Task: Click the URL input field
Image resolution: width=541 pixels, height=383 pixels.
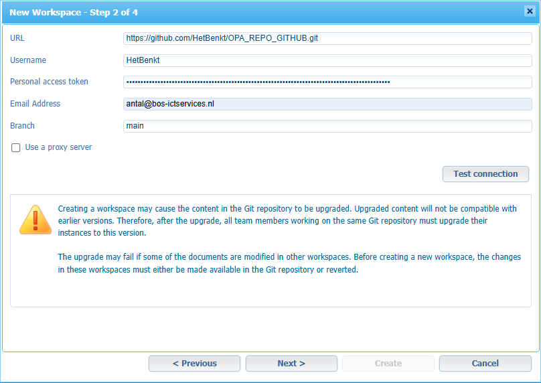Action: 327,38
